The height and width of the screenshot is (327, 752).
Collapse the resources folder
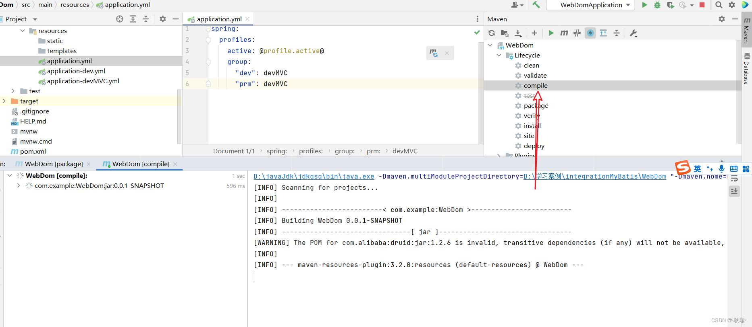click(x=23, y=31)
